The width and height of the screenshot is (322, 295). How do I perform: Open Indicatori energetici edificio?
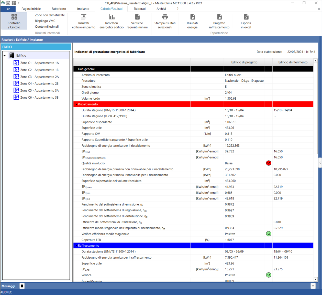click(x=112, y=21)
